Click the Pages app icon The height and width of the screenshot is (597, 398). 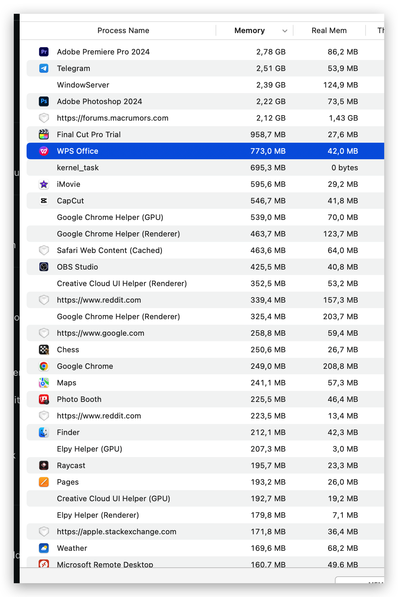pos(44,482)
